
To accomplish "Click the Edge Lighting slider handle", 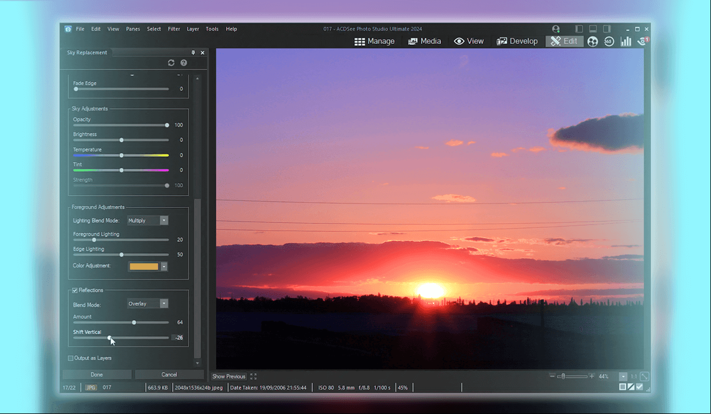I will pyautogui.click(x=121, y=255).
